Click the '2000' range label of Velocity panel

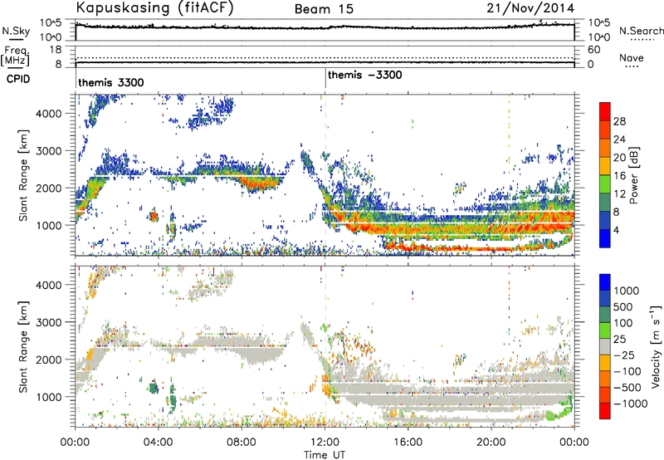48,360
